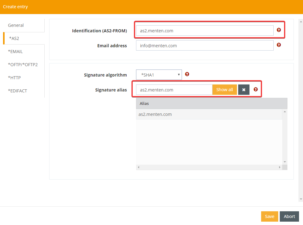The width and height of the screenshot is (303, 225).
Task: Go to the *OFTP/*OFTP2 tab
Action: pyautogui.click(x=23, y=65)
